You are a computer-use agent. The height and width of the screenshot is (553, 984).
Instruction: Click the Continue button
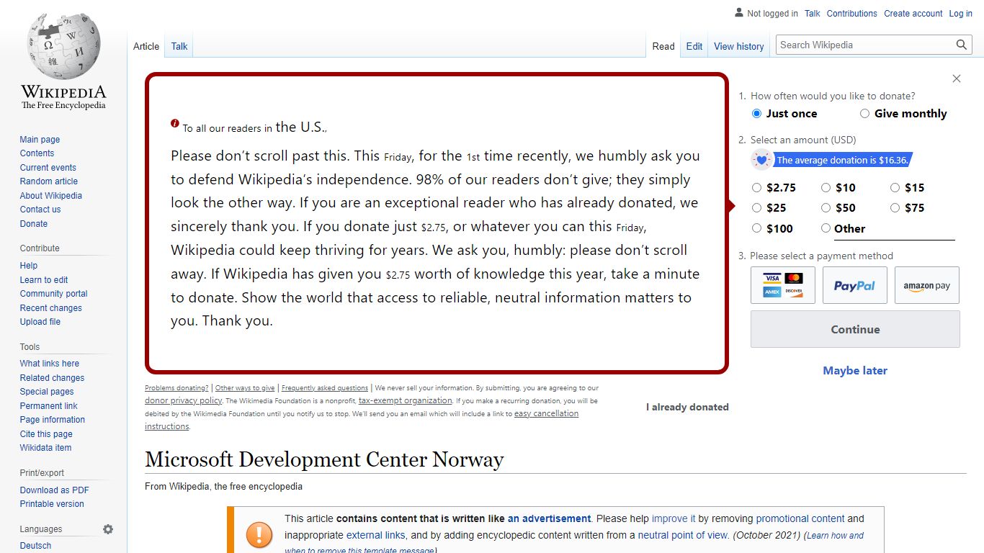(855, 329)
